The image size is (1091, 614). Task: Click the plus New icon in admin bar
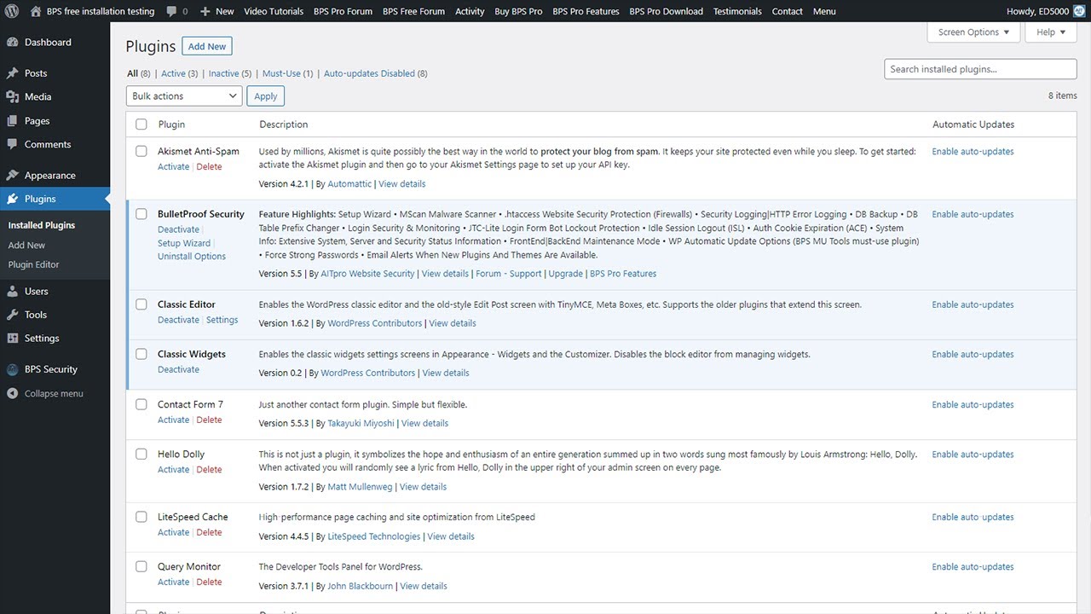click(205, 11)
